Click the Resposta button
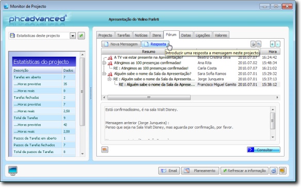301x188 pixels. click(x=155, y=44)
